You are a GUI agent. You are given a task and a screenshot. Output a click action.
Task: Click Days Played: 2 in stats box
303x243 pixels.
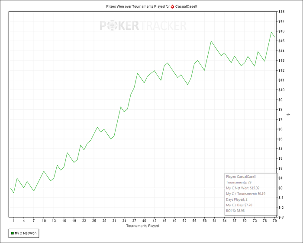[237, 199]
